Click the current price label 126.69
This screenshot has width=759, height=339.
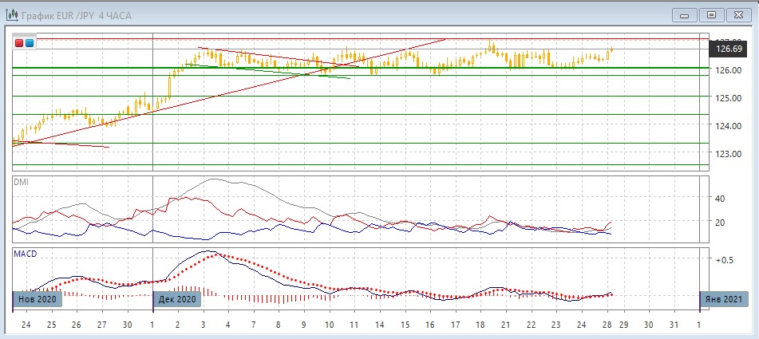pos(725,49)
